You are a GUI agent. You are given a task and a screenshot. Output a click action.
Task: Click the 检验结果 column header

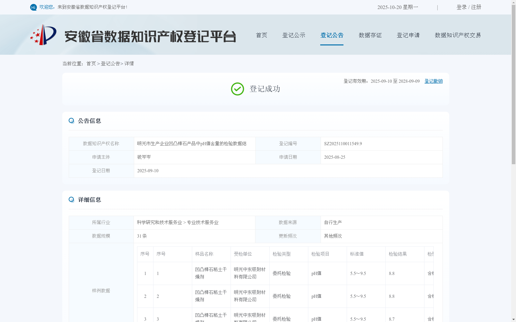click(x=398, y=254)
